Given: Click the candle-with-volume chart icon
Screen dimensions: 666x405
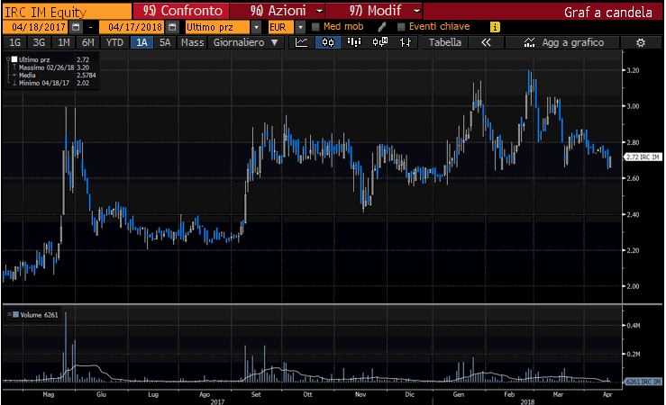Looking at the screenshot, I should (379, 42).
